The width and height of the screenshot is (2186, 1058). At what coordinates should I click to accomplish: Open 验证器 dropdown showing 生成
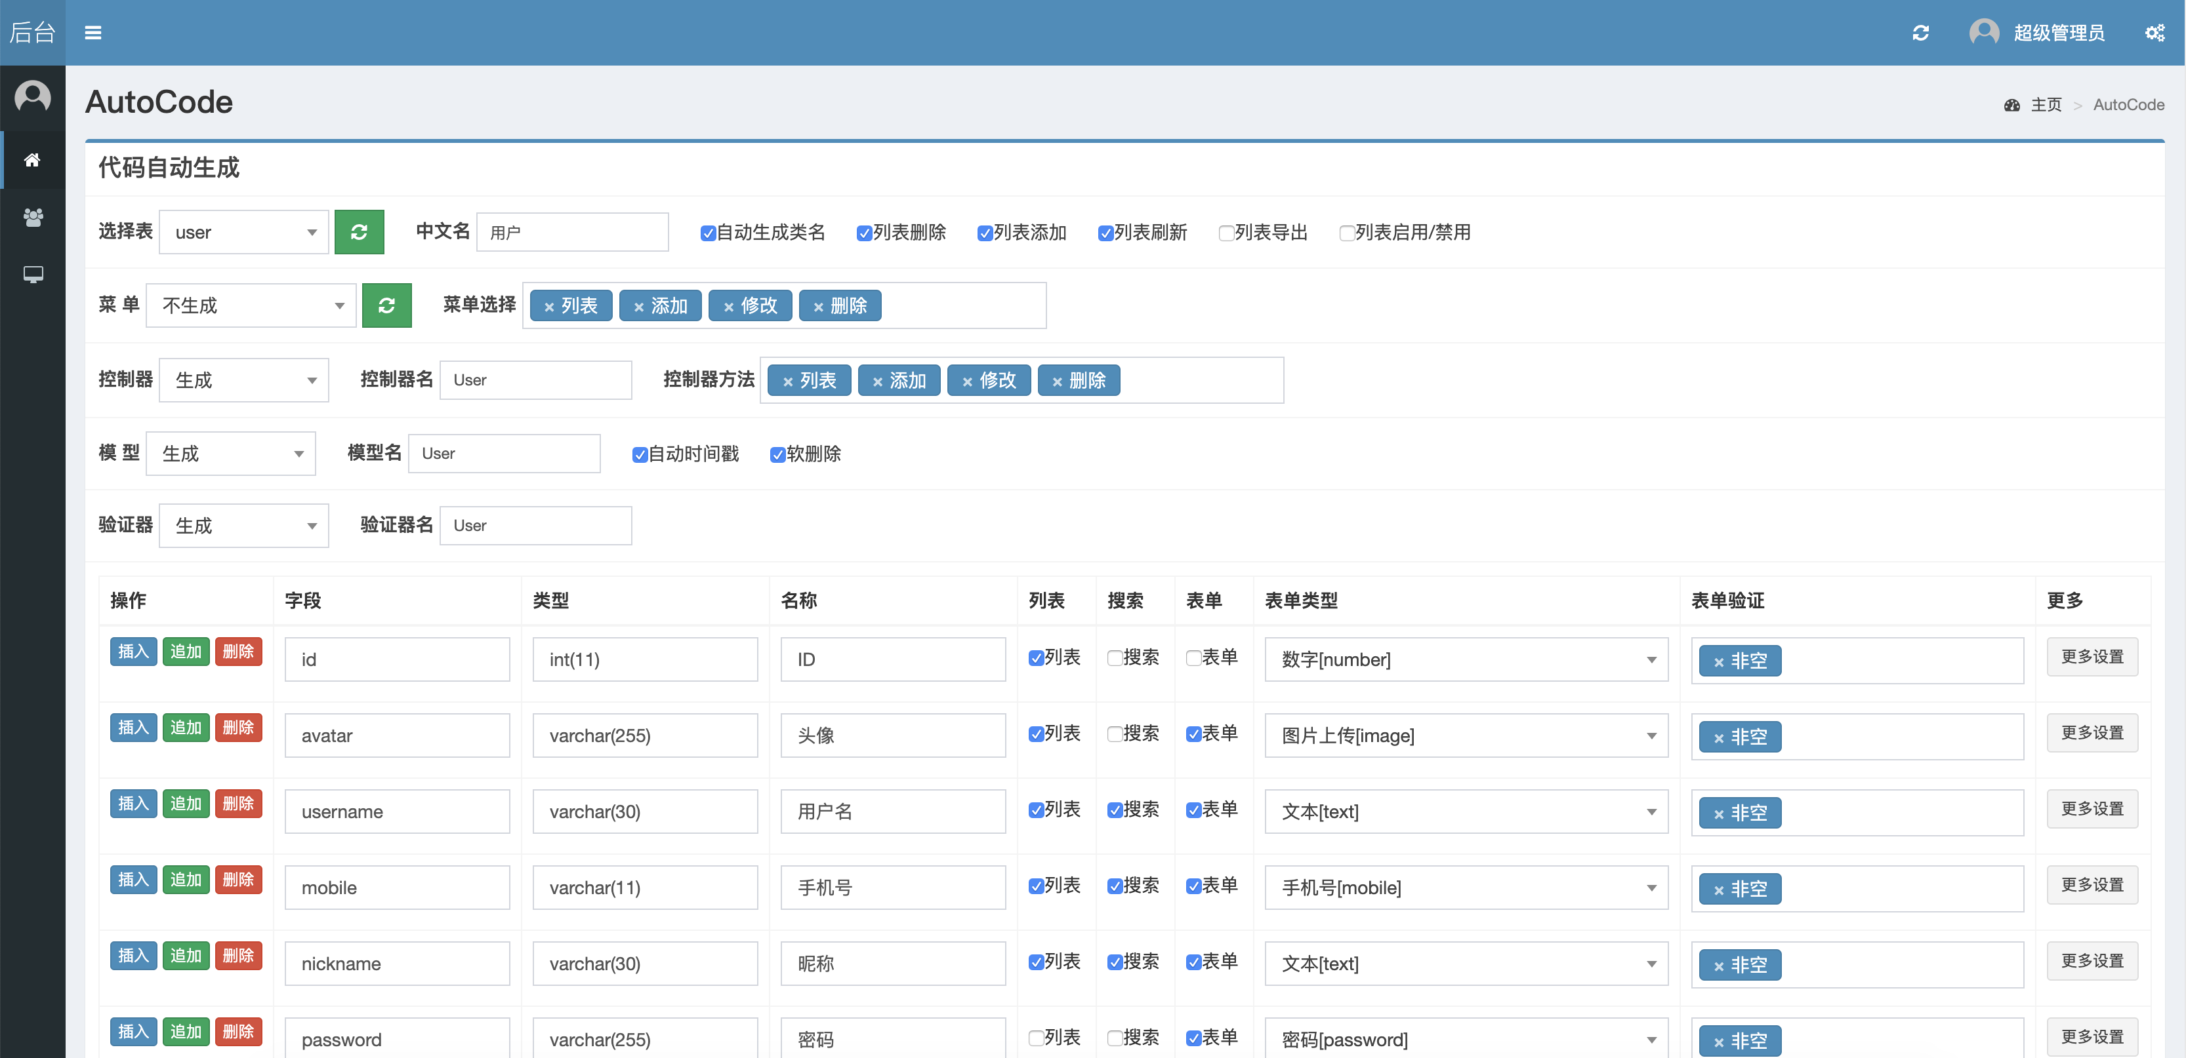[243, 526]
